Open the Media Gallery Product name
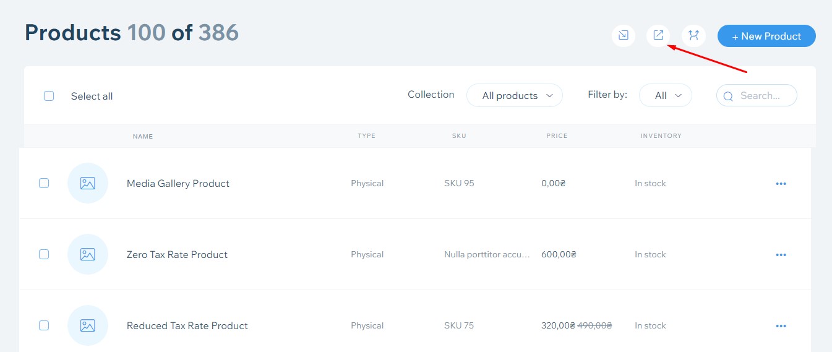This screenshot has width=832, height=352. coord(178,183)
